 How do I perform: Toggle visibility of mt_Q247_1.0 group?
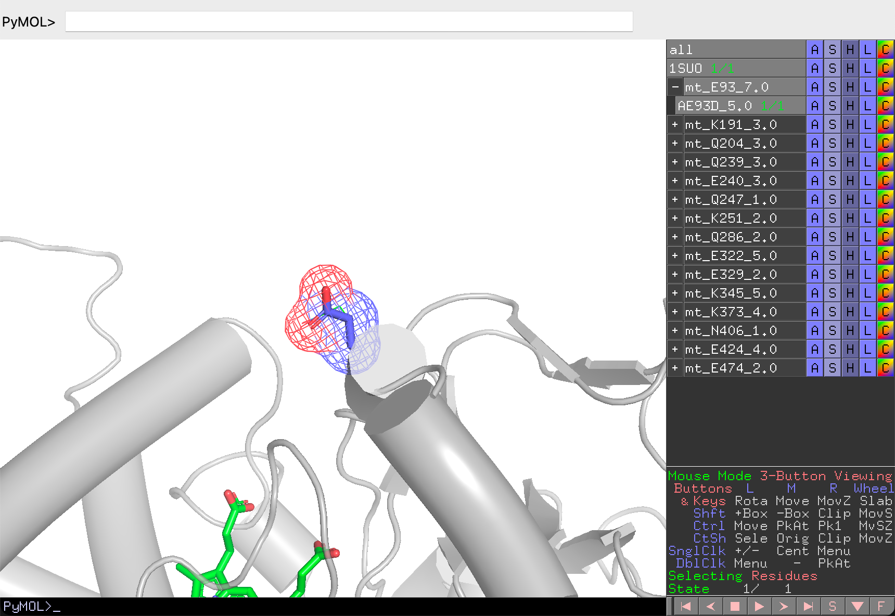(x=745, y=199)
